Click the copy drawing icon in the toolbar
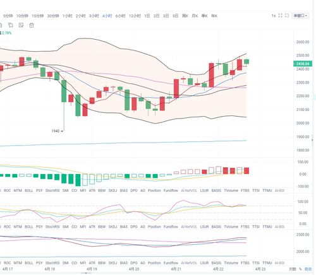 10,25
